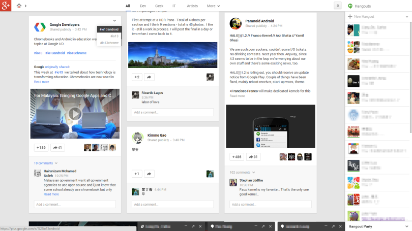
Task: Expand the 102 comments list
Action: pos(242,172)
